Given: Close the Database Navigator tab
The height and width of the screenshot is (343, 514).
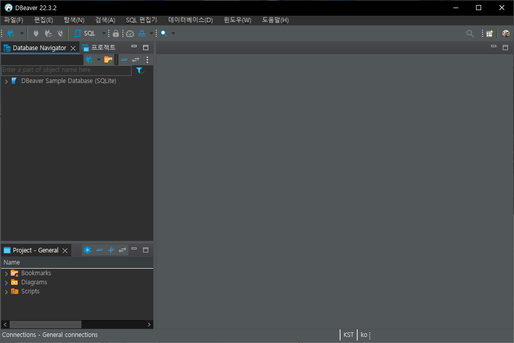Looking at the screenshot, I should [x=73, y=48].
